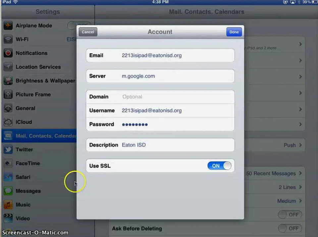Select Video in the Settings list

pos(39,218)
